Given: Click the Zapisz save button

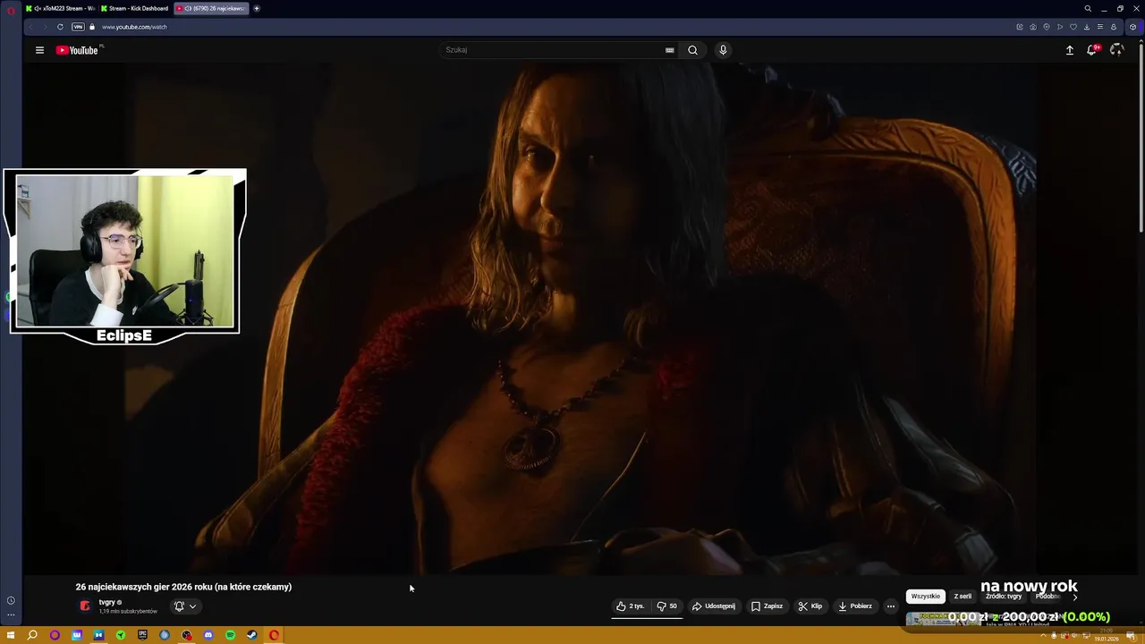Looking at the screenshot, I should pyautogui.click(x=767, y=606).
